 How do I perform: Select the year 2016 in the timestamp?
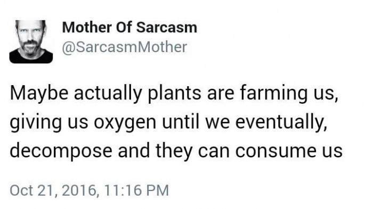pos(79,190)
